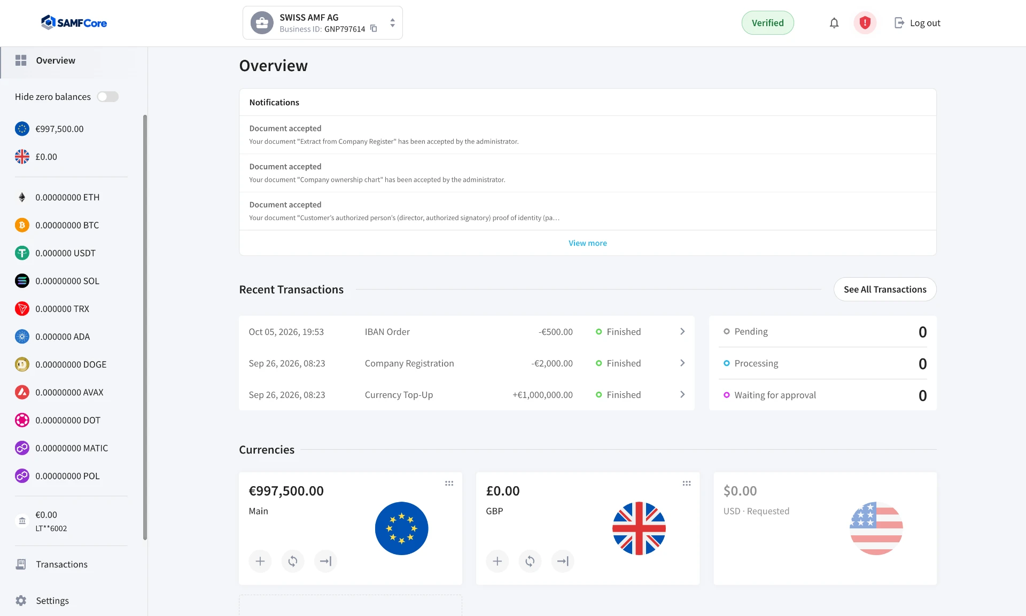
Task: Open Transactions in sidebar menu
Action: pos(51,564)
